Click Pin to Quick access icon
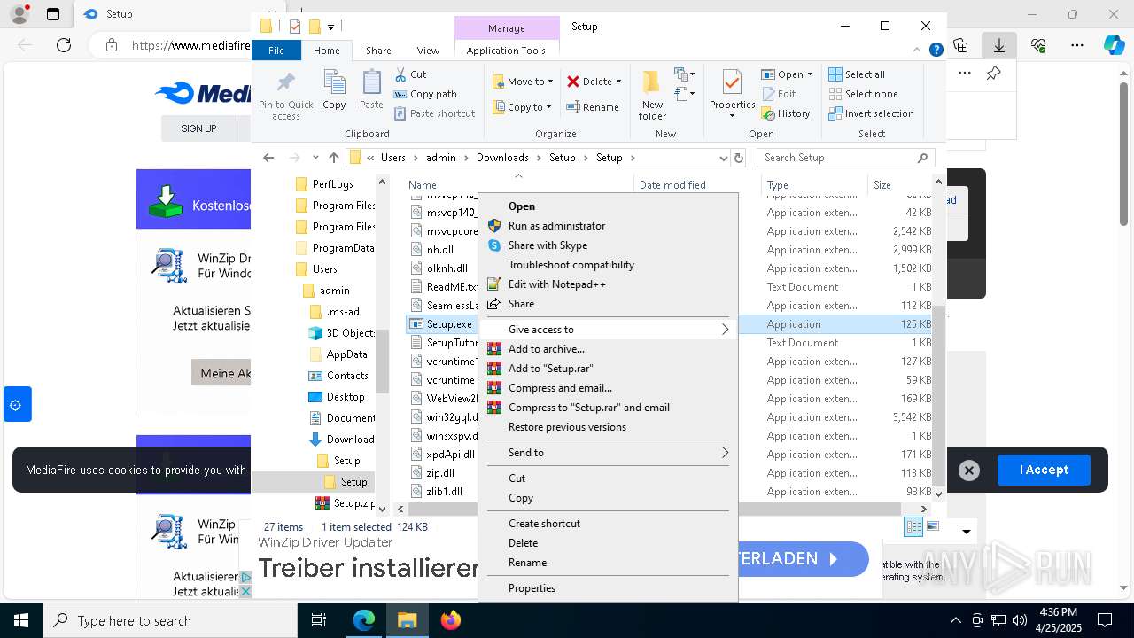The height and width of the screenshot is (638, 1134). tap(285, 96)
